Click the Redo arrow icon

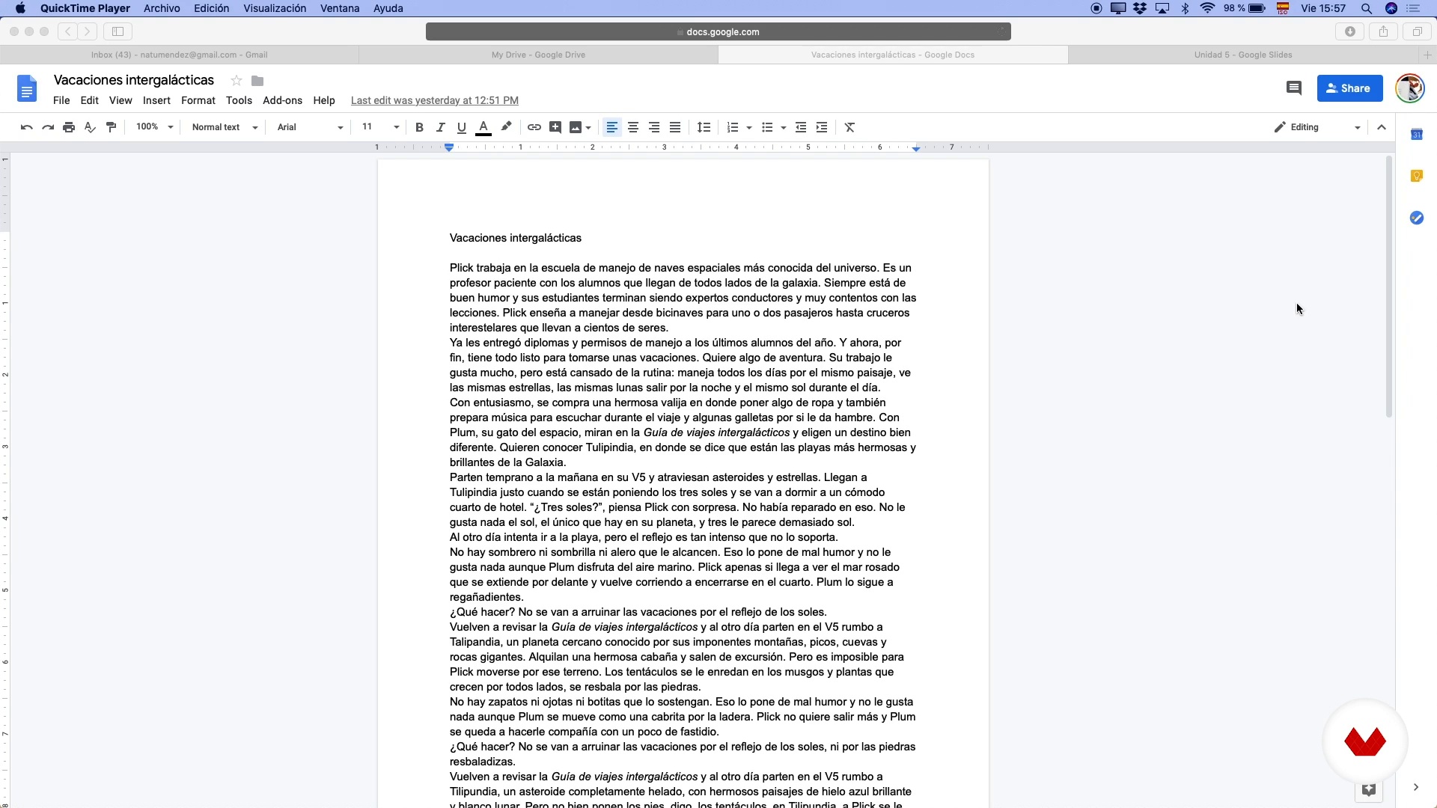click(48, 127)
